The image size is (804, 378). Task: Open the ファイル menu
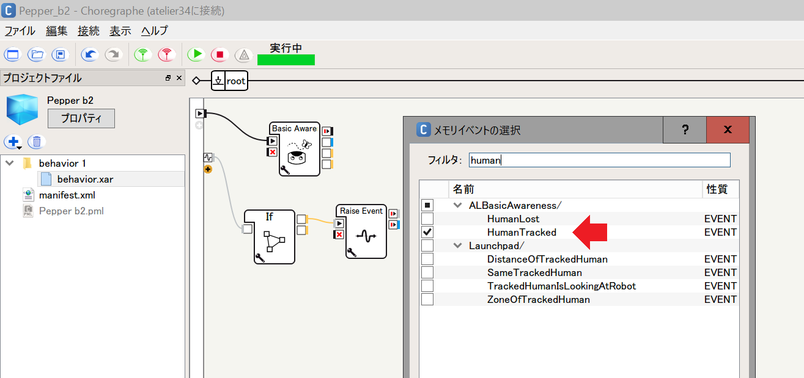click(x=20, y=31)
